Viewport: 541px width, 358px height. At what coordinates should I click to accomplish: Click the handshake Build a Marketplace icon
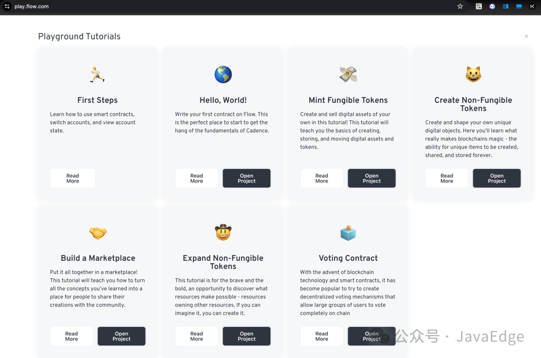(x=98, y=233)
